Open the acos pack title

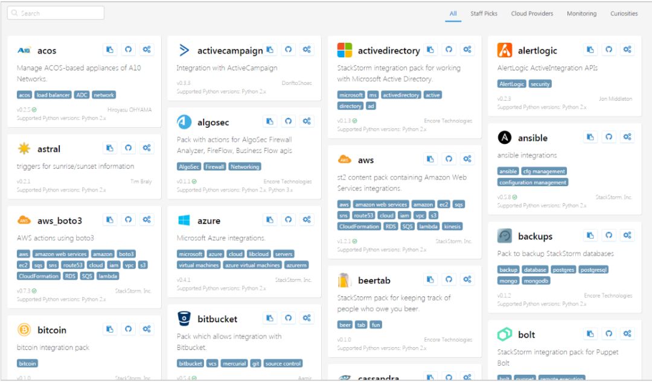point(46,51)
